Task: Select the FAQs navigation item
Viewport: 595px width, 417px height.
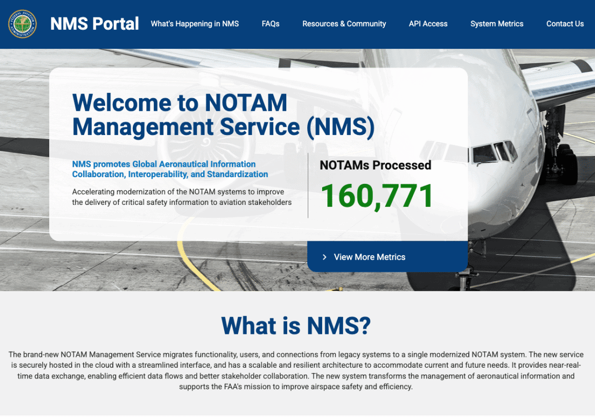Action: (270, 24)
